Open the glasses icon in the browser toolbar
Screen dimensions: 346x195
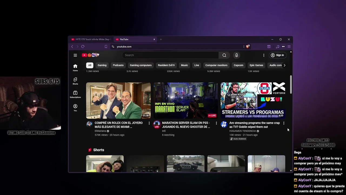coord(283,47)
